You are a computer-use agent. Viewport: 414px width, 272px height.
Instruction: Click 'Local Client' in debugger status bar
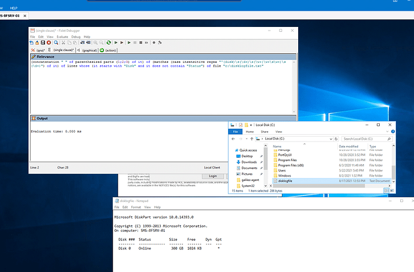click(x=212, y=168)
